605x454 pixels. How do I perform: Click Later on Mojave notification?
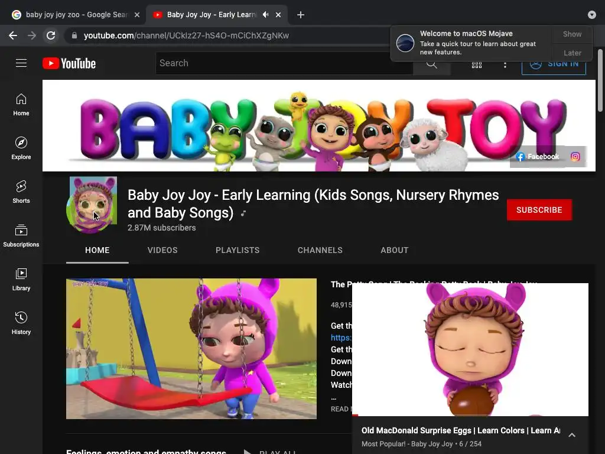pos(572,53)
